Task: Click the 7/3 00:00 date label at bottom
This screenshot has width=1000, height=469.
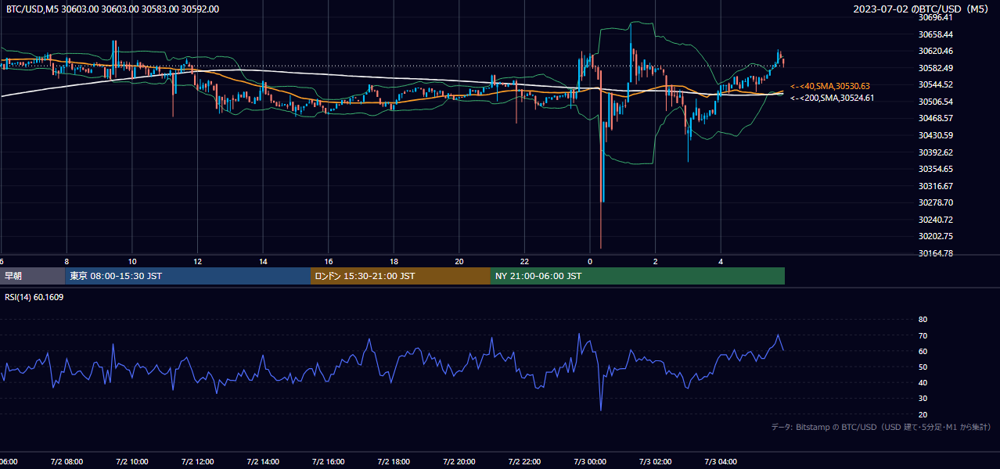Action: tap(590, 462)
